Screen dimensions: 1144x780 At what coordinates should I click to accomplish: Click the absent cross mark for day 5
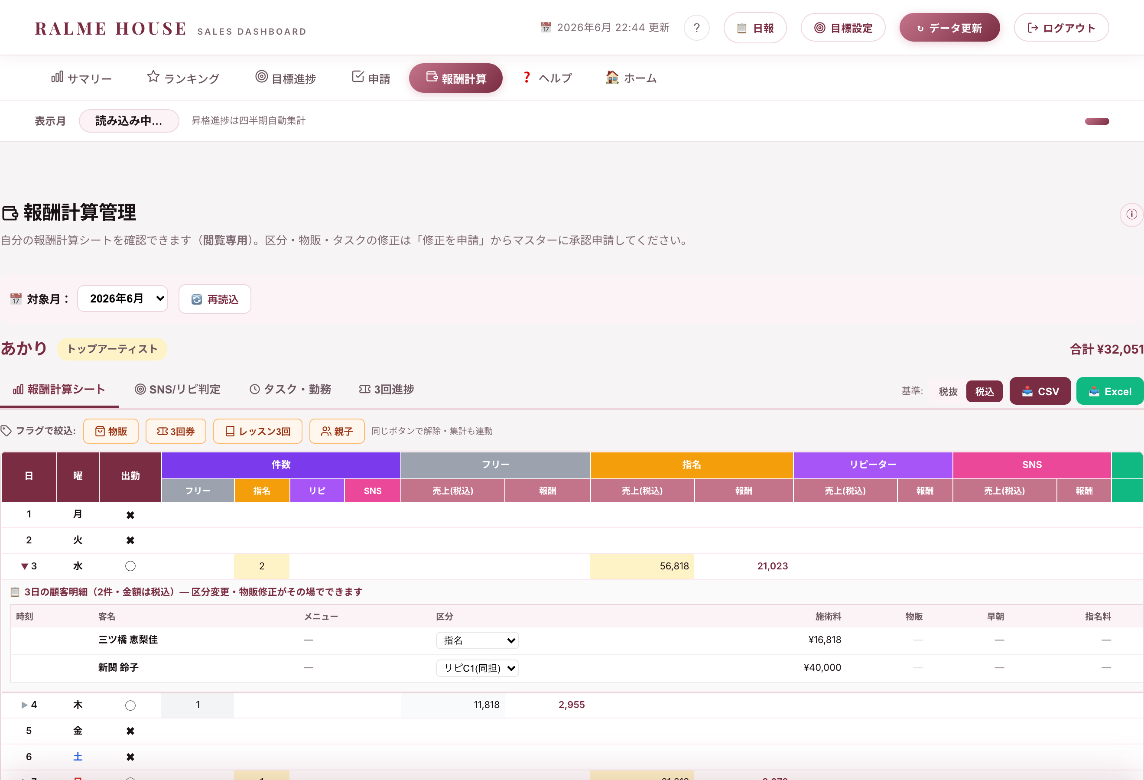pos(130,731)
